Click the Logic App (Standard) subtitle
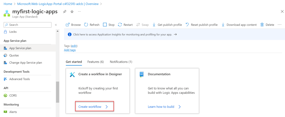This screenshot has width=285, height=117. [x=25, y=17]
